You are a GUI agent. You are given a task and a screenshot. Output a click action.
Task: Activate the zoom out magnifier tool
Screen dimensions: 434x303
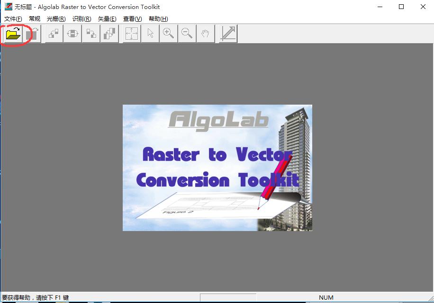pos(187,33)
